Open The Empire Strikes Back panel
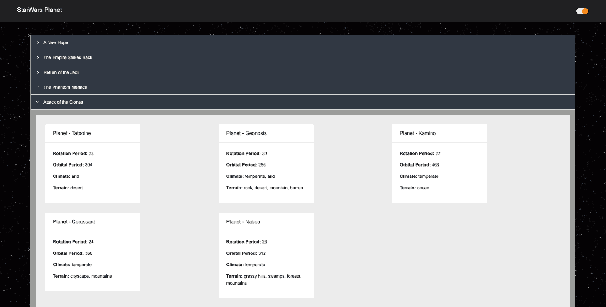This screenshot has height=307, width=606. point(303,57)
